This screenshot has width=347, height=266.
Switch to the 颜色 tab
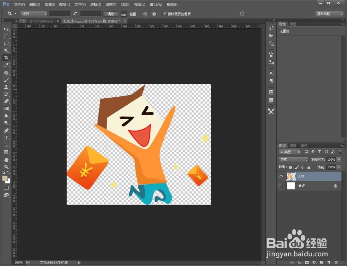coord(293,24)
